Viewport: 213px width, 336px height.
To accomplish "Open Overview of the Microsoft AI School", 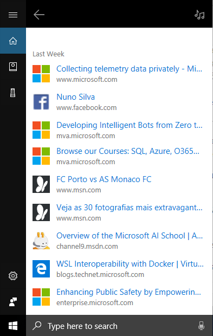I will [130, 236].
